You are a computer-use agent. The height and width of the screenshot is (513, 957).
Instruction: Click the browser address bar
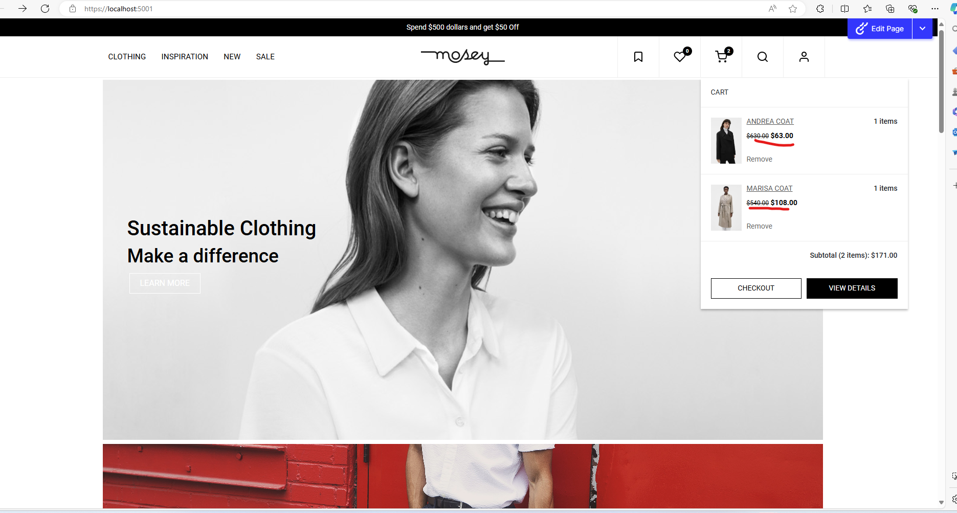[409, 9]
